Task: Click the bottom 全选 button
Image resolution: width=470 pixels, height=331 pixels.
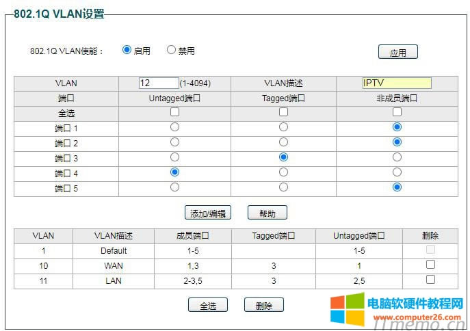Action: (x=208, y=305)
